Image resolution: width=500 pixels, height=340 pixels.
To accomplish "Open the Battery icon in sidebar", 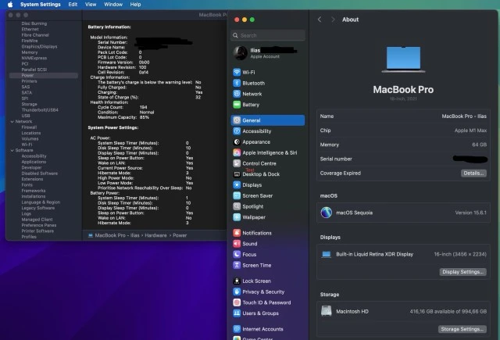I will [x=237, y=105].
